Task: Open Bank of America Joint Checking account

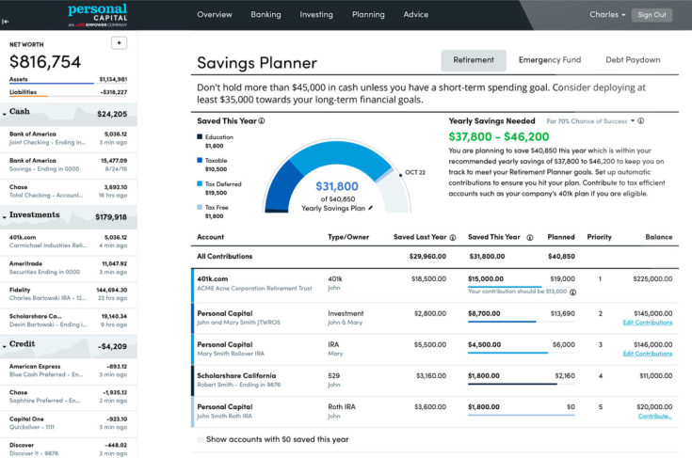Action: coord(69,138)
